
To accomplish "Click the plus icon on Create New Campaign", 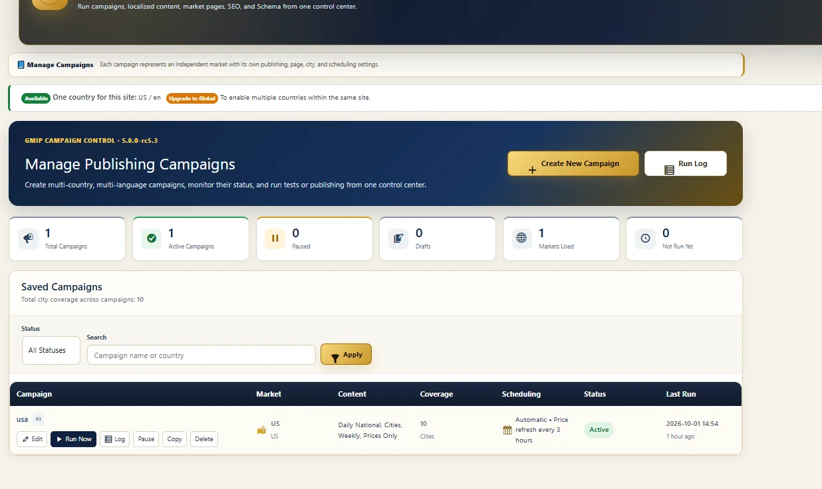I will click(532, 170).
